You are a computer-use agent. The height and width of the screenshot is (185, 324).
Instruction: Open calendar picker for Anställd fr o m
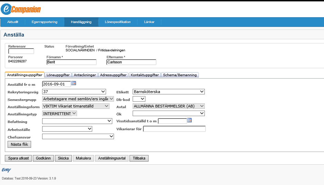(x=73, y=83)
